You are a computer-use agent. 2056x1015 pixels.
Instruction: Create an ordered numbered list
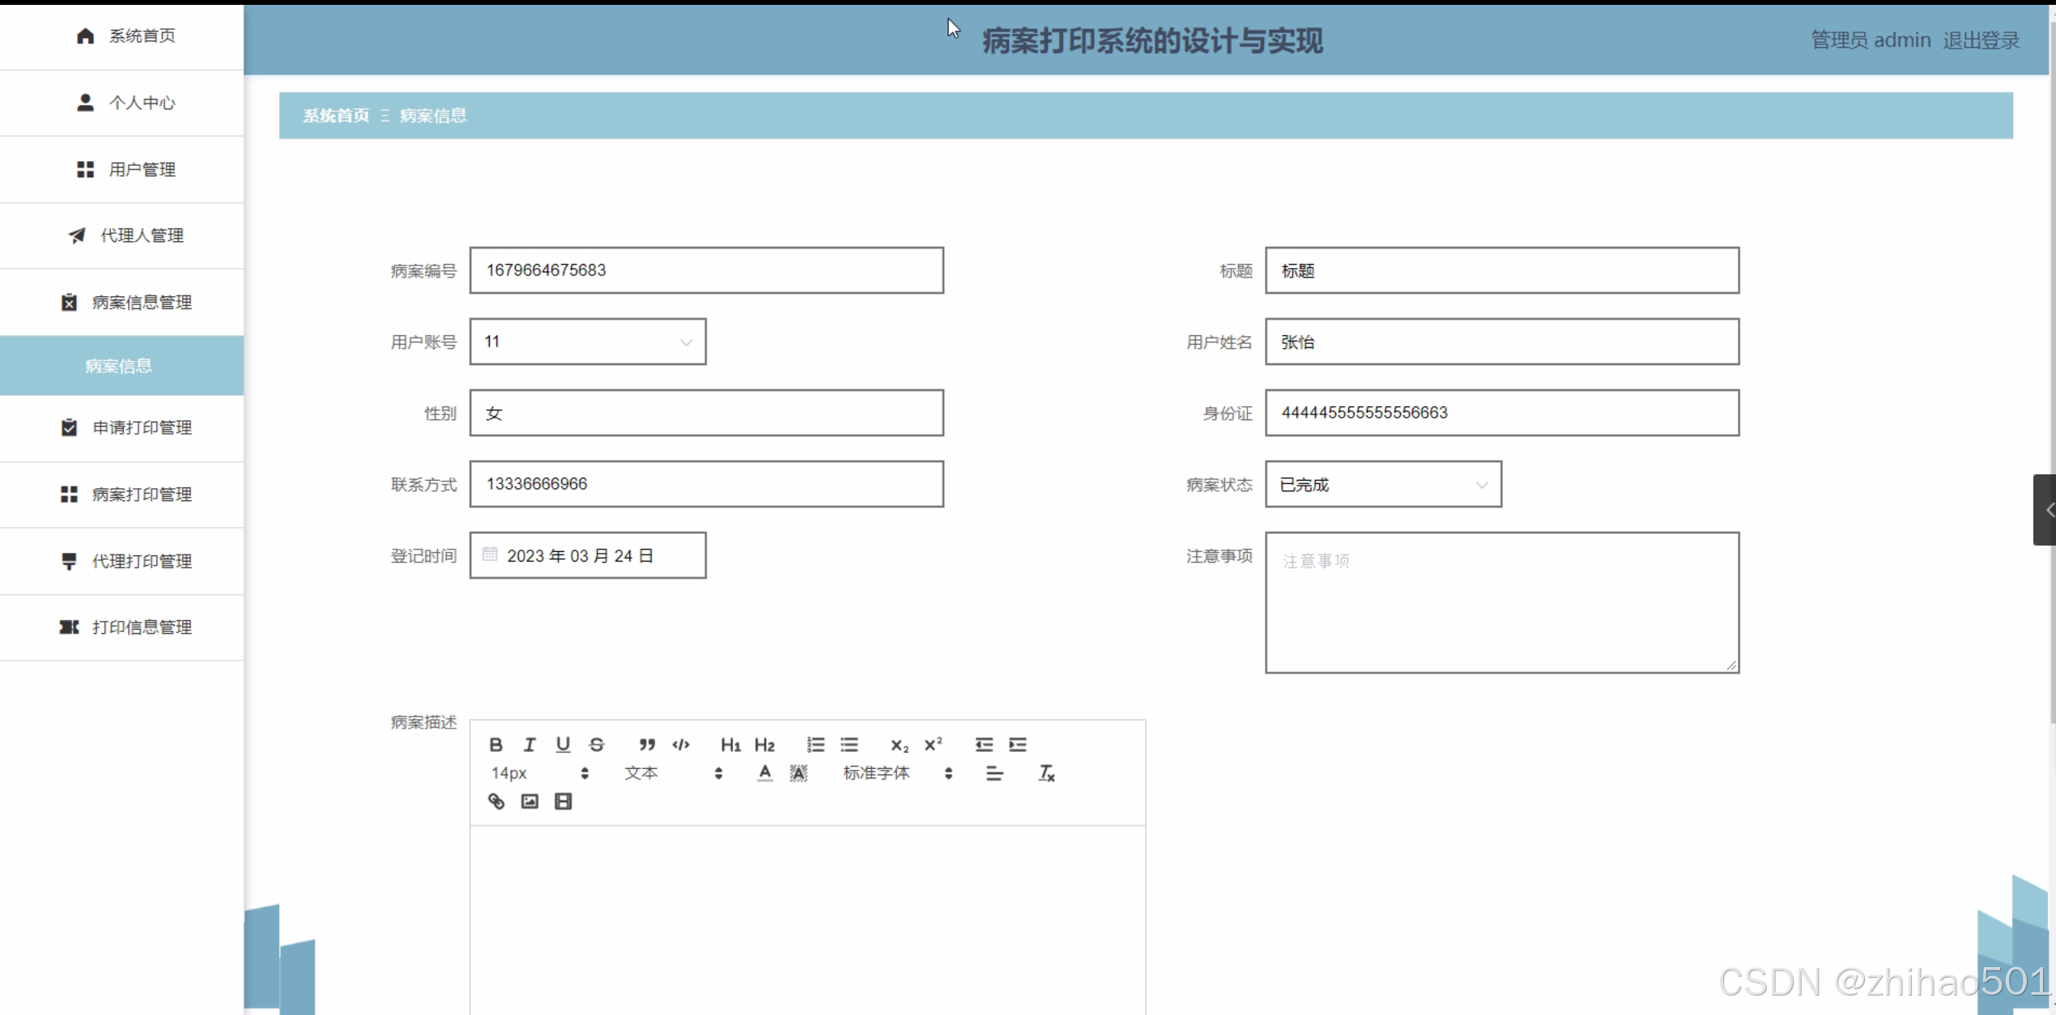click(815, 745)
